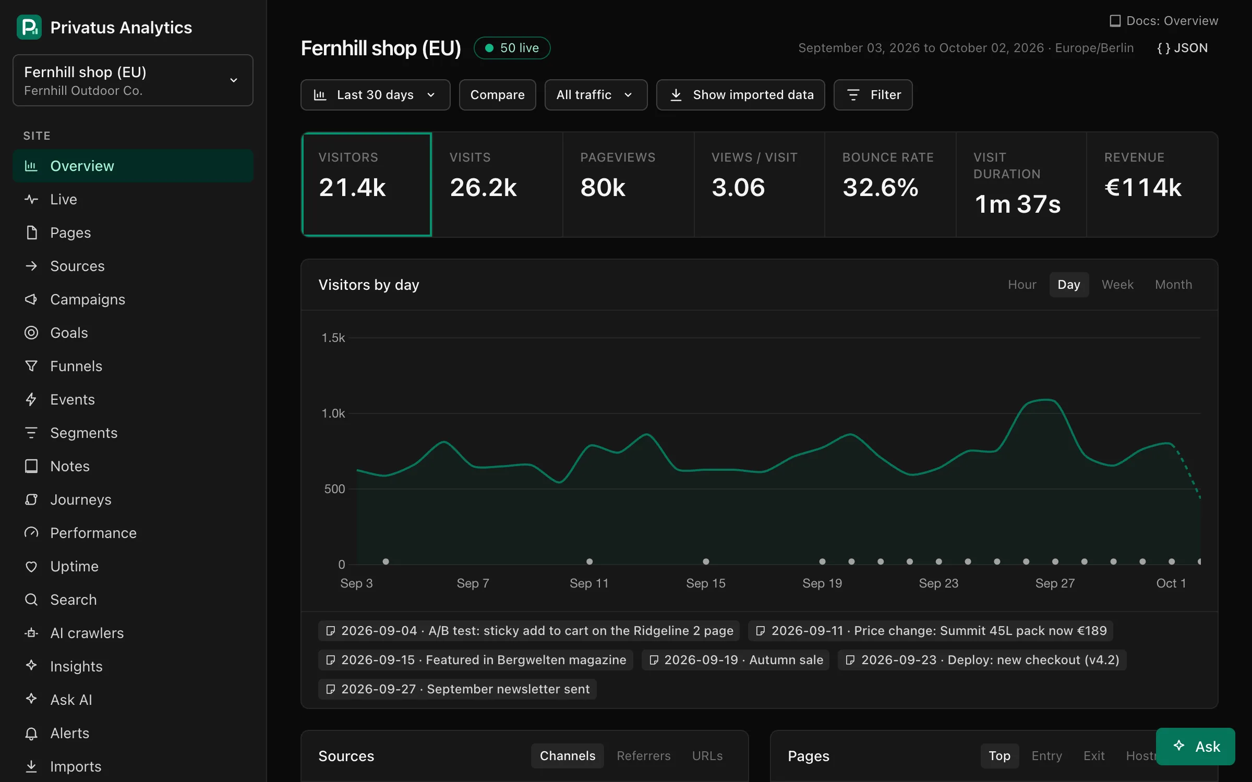Click the Imports download icon
1252x782 pixels.
point(31,766)
